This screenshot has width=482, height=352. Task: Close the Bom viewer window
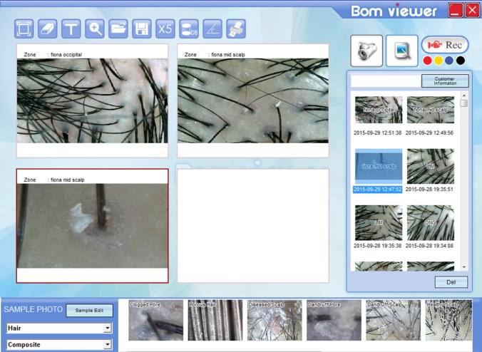pos(472,10)
